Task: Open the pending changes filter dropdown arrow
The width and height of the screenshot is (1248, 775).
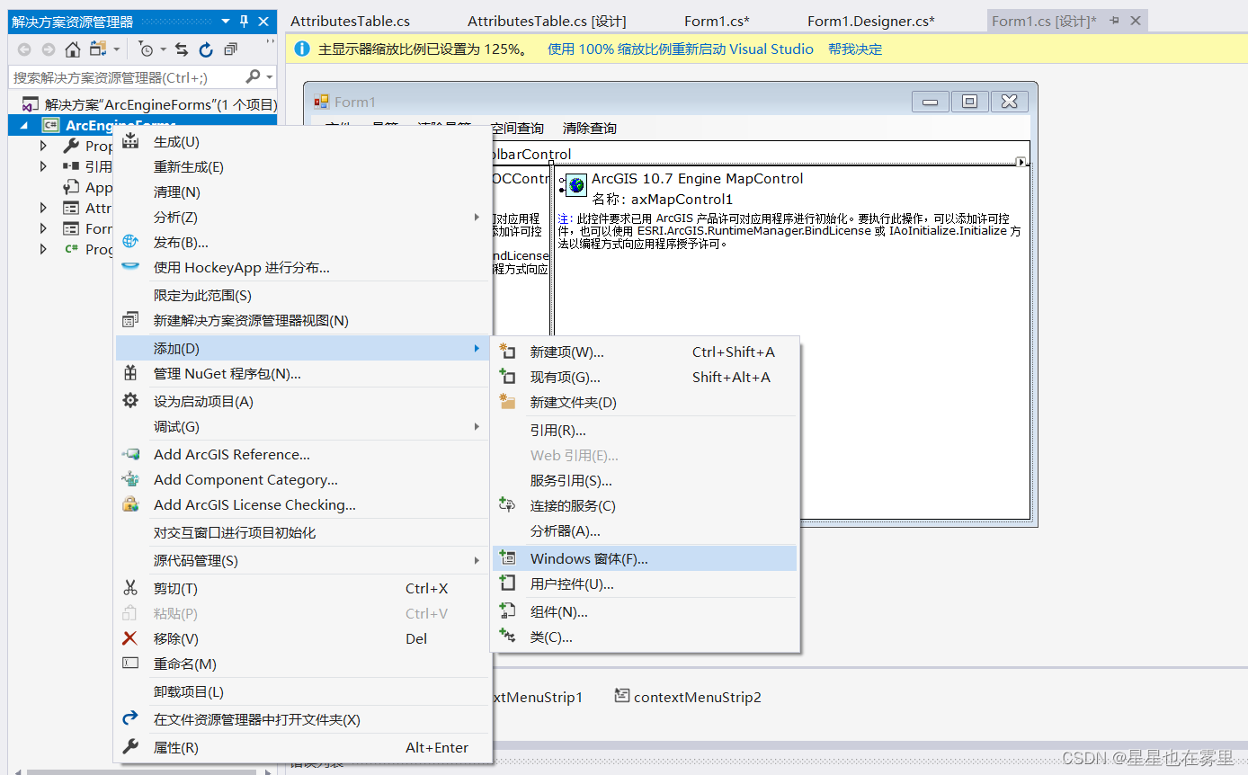Action: (163, 49)
